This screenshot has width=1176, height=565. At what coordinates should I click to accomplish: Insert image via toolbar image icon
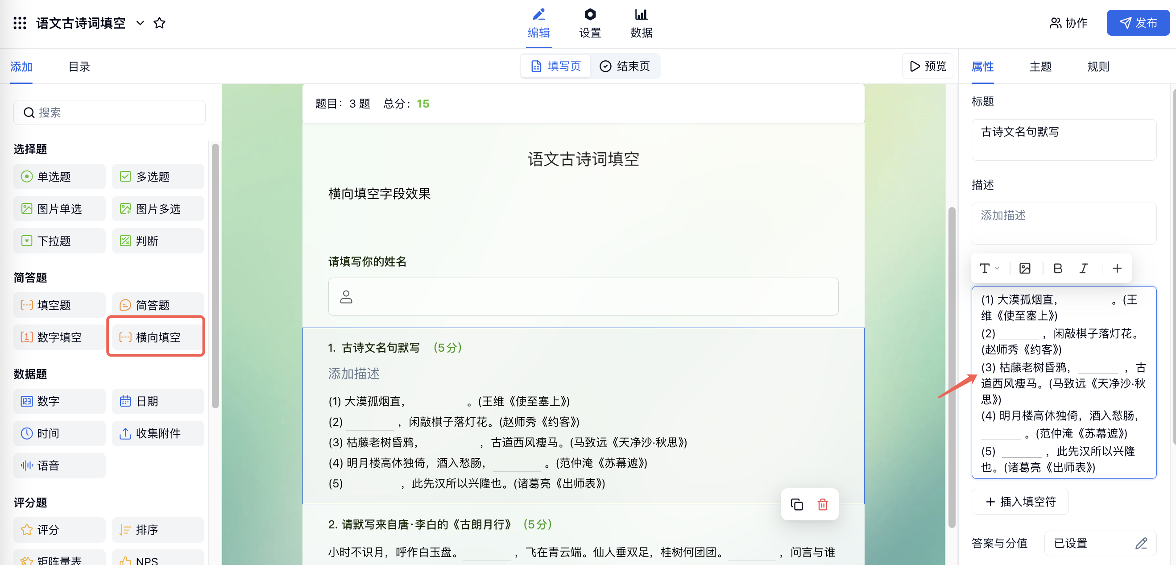[x=1025, y=268]
